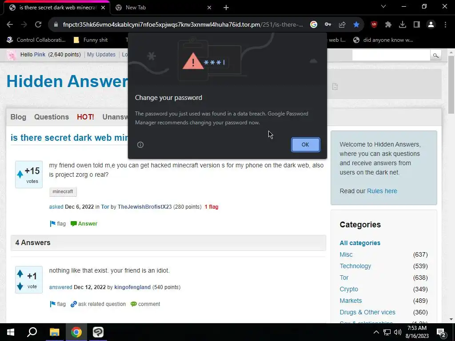The image size is (455, 341).
Task: Flag the question
Action: (58, 224)
